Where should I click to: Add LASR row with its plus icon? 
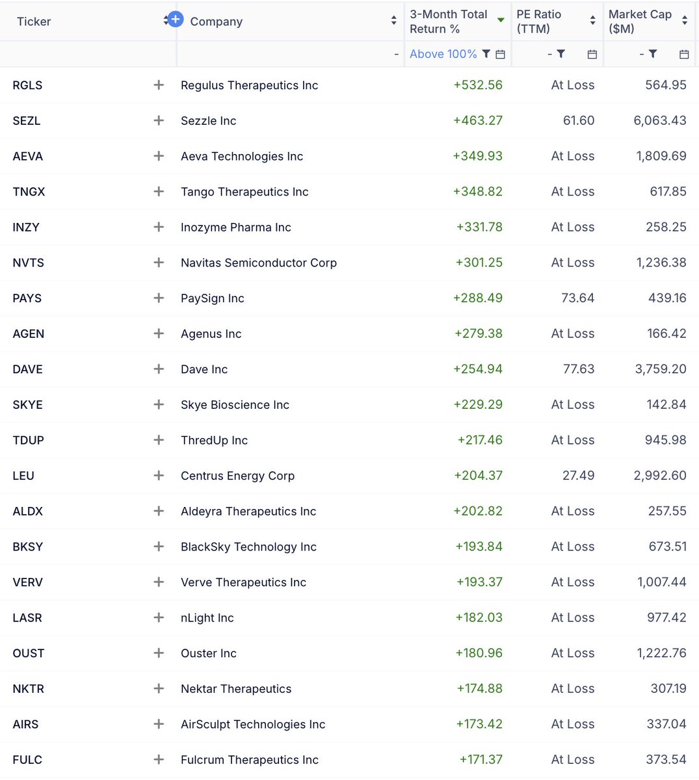[159, 617]
